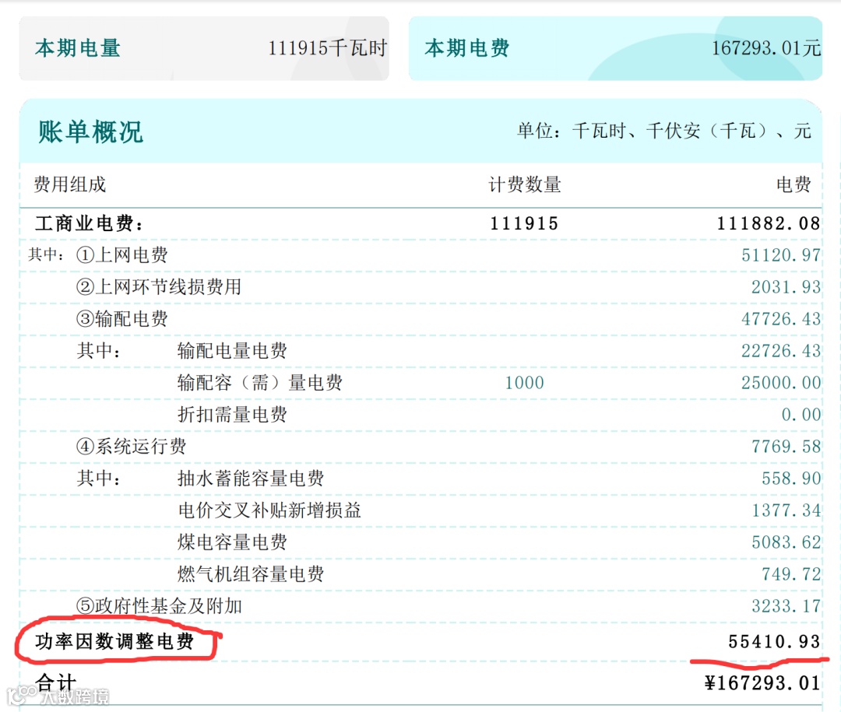Click the 1000 quantity cell
Viewport: 841px width, 712px height.
tap(524, 383)
